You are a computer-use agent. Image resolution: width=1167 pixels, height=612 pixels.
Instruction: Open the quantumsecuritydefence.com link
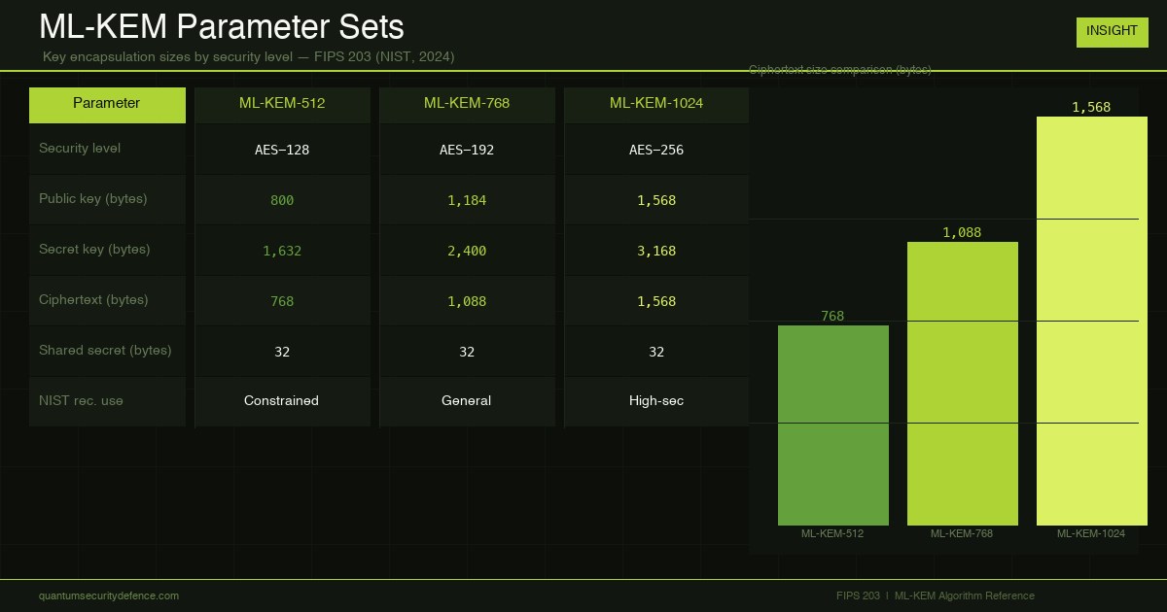coord(109,595)
